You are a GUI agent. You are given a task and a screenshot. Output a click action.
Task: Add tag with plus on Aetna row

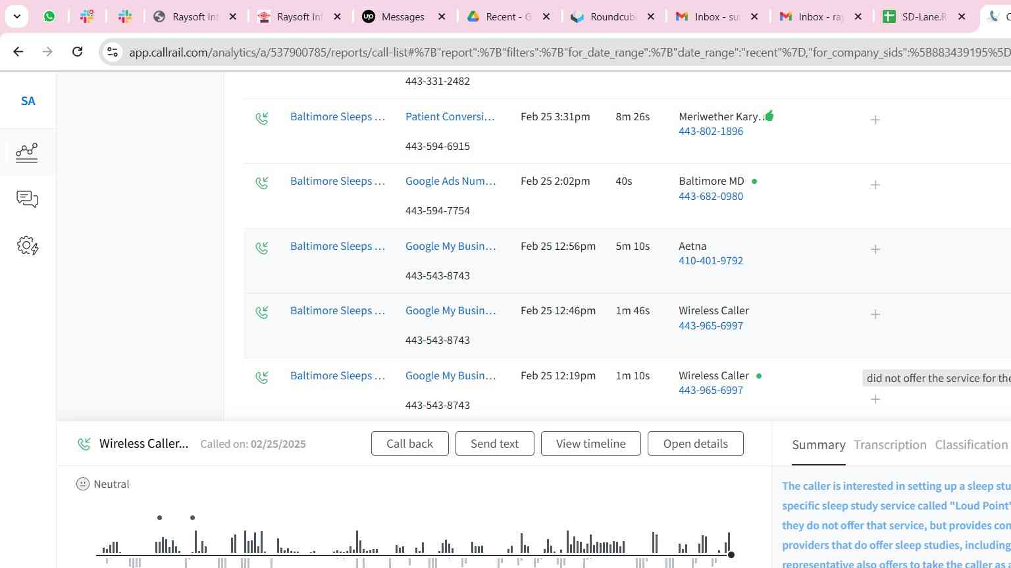875,249
